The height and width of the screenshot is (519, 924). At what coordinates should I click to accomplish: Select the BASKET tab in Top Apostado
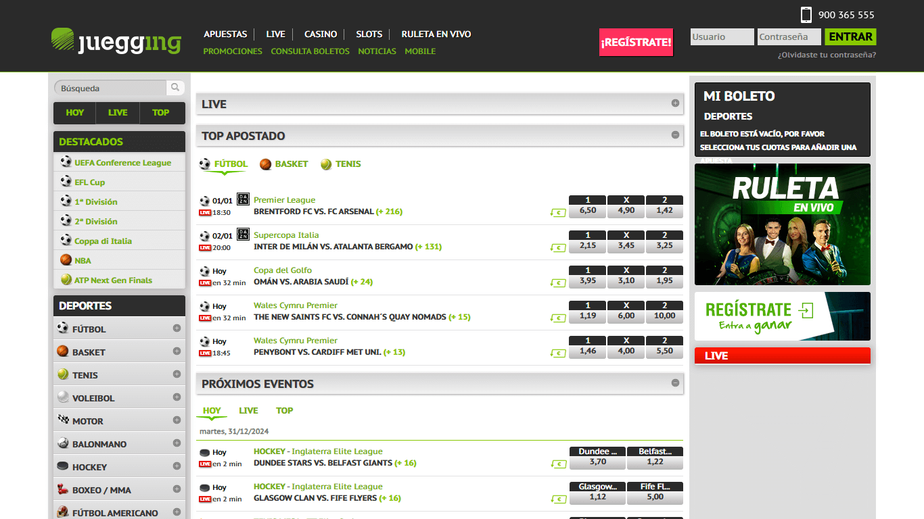pos(284,164)
